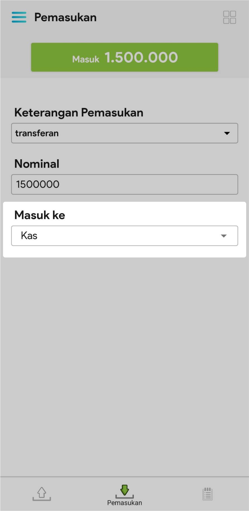
Task: Tap the Nominal field label
Action: 37,164
